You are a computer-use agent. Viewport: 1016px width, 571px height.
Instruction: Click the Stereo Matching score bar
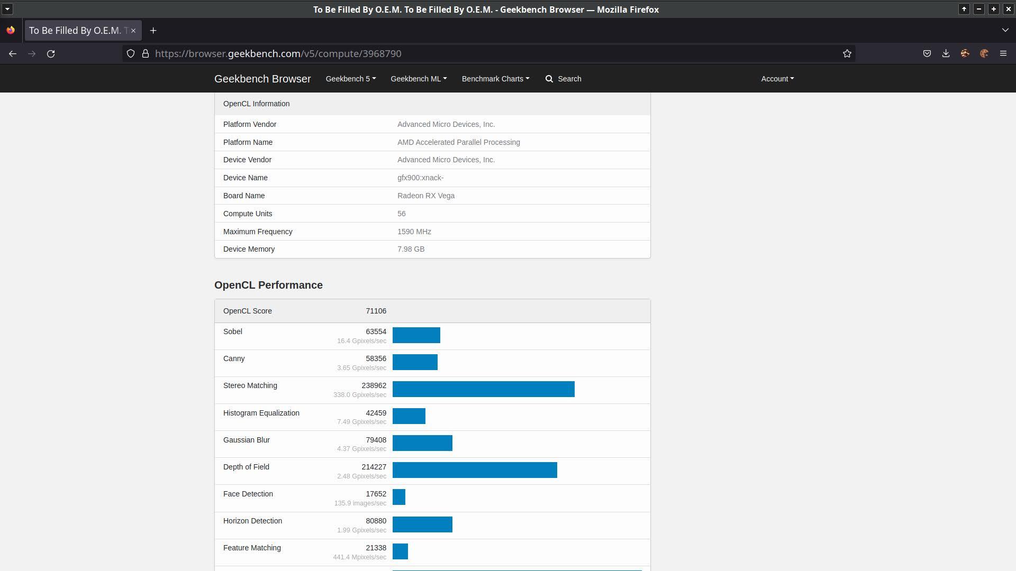point(484,389)
